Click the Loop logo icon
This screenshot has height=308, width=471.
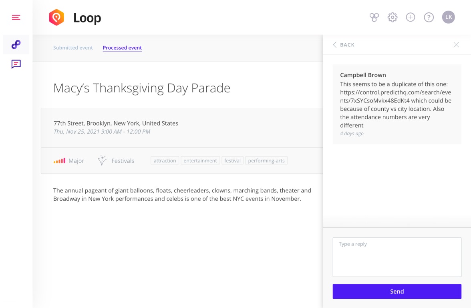point(56,17)
